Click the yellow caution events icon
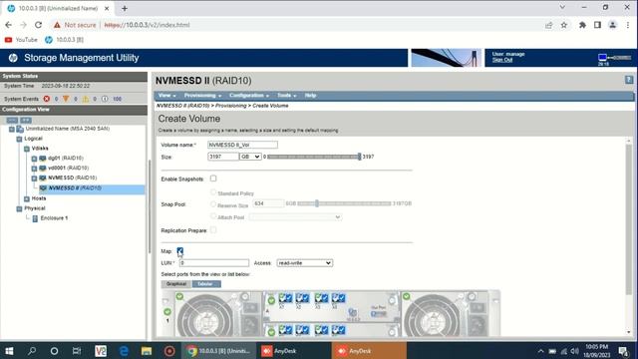The height and width of the screenshot is (359, 638). 86,99
